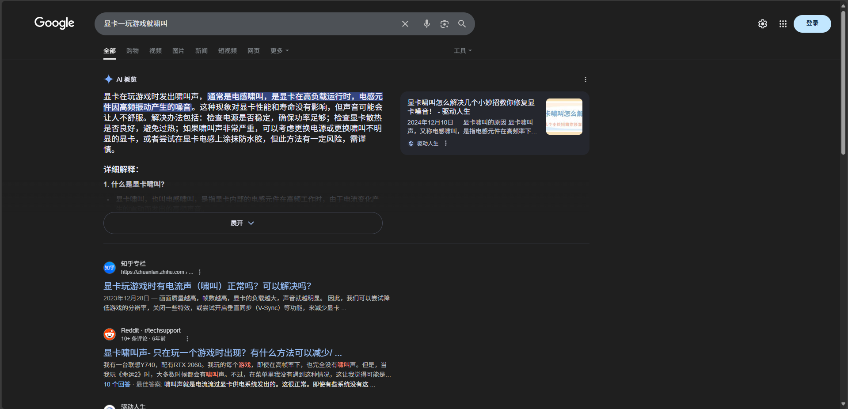Click the Google logo
Screen dimensions: 848x409
(54, 23)
